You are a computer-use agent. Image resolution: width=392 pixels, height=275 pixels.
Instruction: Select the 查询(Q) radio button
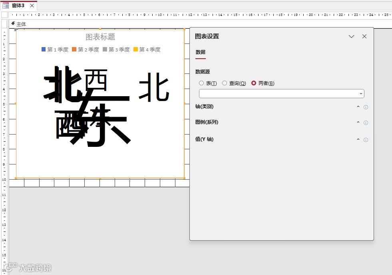(225, 83)
